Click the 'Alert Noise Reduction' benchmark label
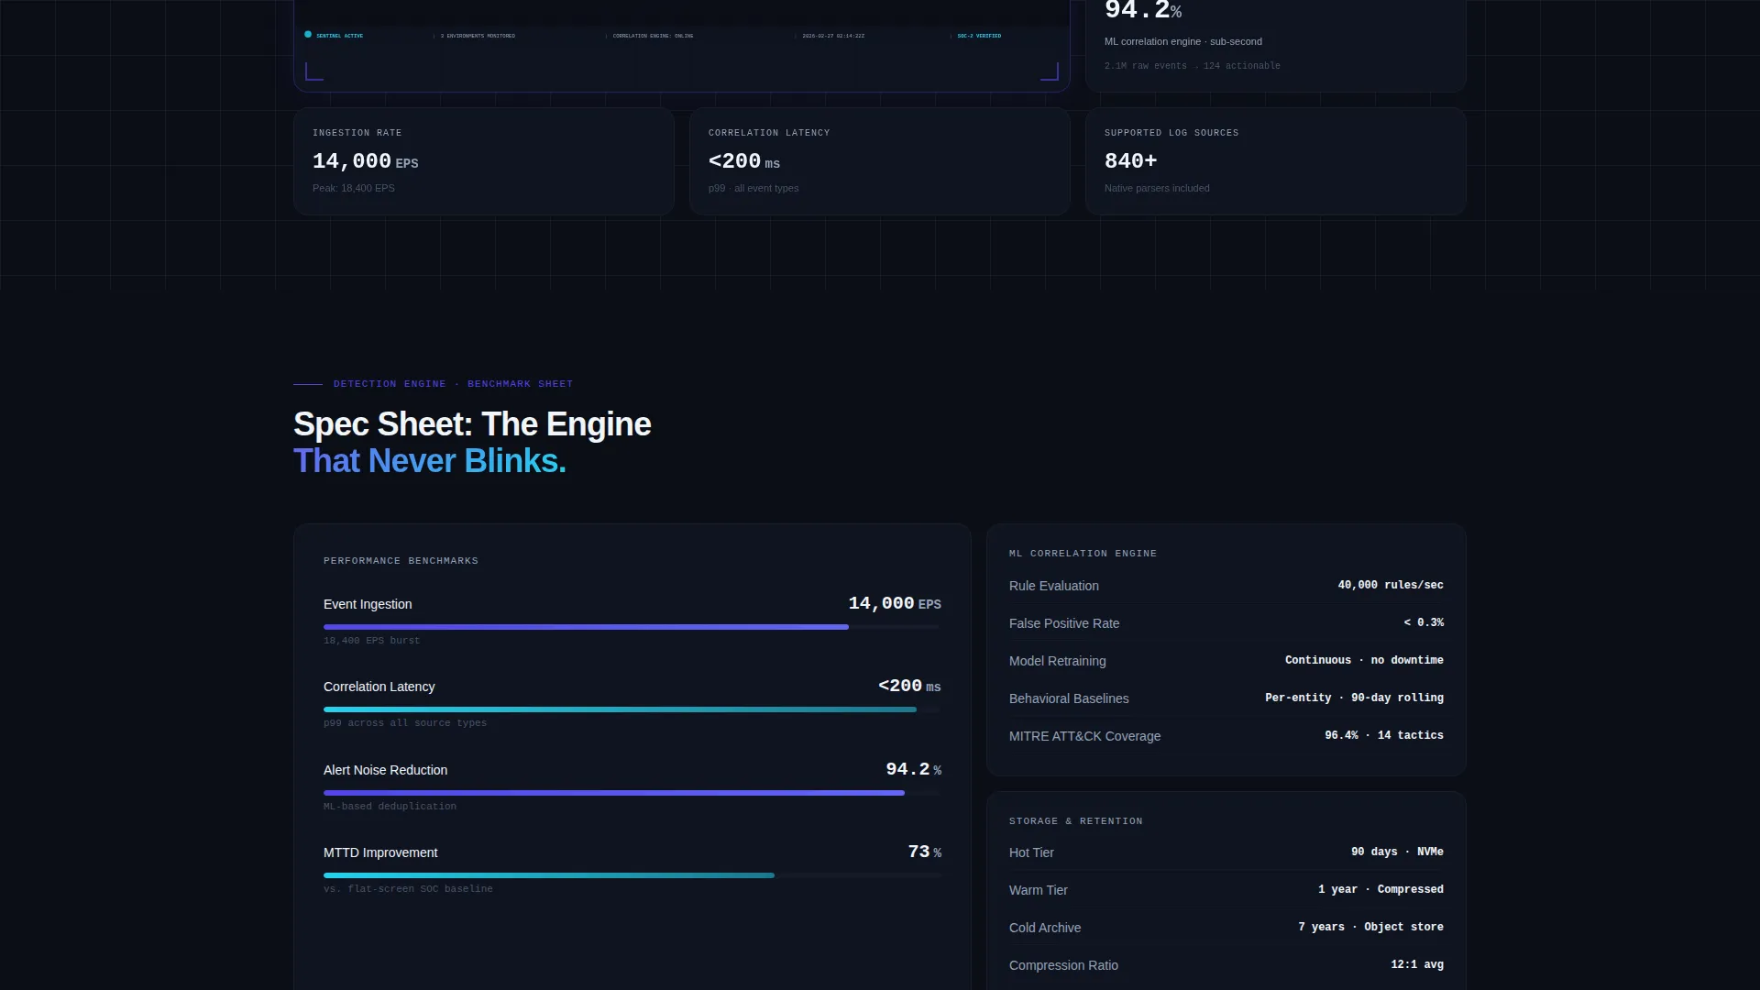This screenshot has height=990, width=1760. [385, 770]
